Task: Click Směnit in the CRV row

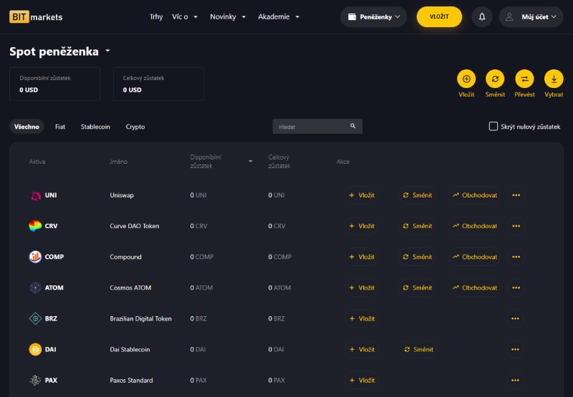Action: [418, 226]
